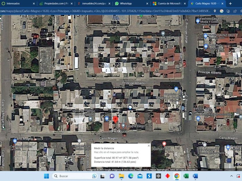242x181 pixels.
Task: Open the Windows Start menu
Action: (46, 176)
